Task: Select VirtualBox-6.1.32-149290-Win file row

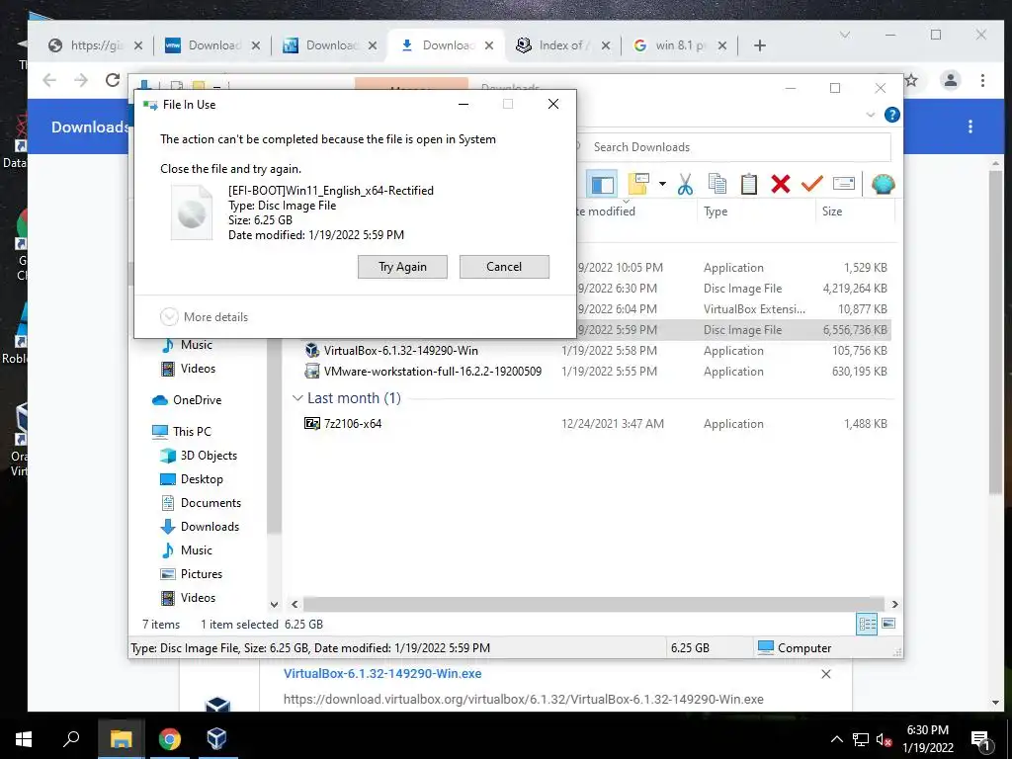Action: tap(597, 351)
